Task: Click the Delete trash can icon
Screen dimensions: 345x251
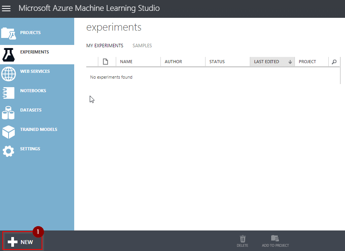Action: (x=243, y=239)
